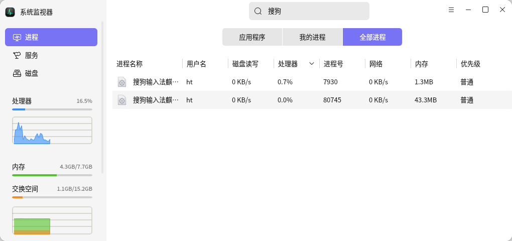
Task: Click username ht in PID 7930 row
Action: pos(189,82)
